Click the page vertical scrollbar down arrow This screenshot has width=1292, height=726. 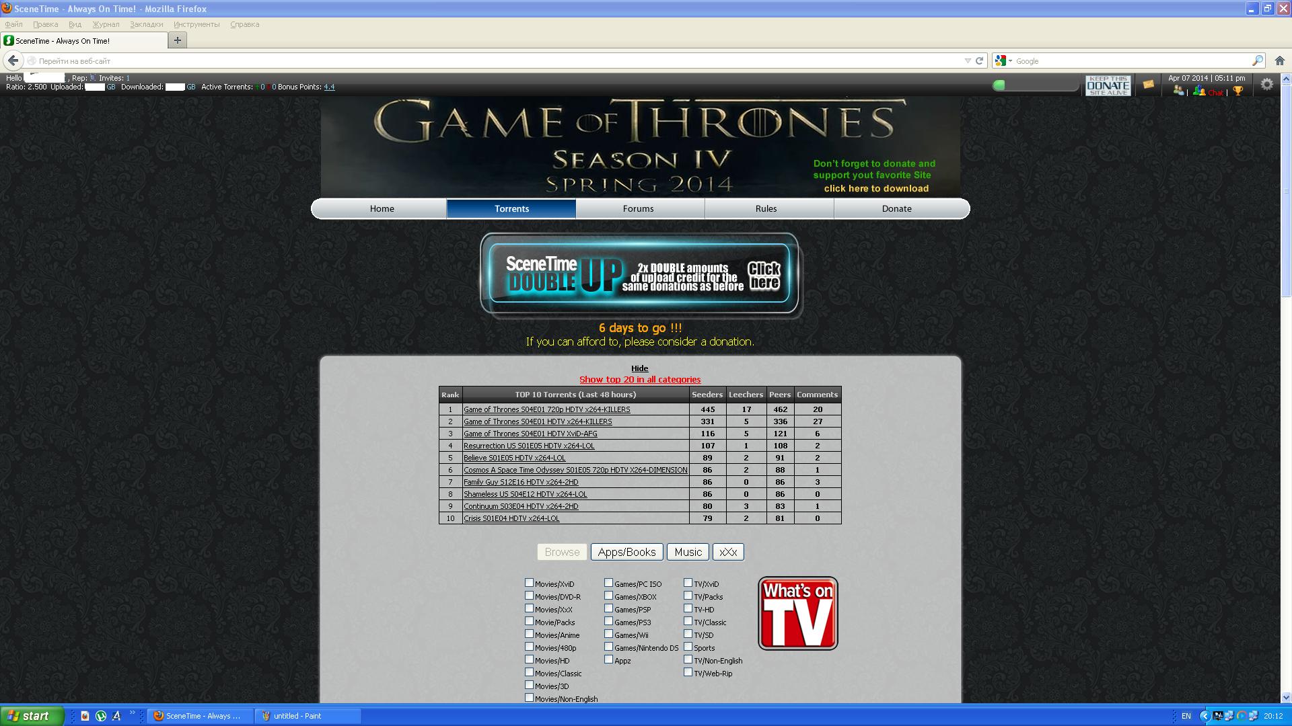[1286, 698]
